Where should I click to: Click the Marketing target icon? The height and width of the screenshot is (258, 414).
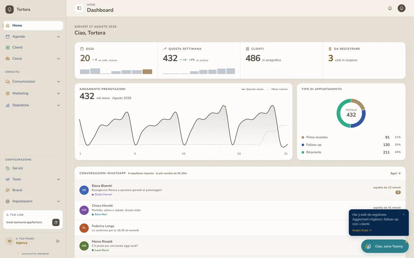point(8,94)
